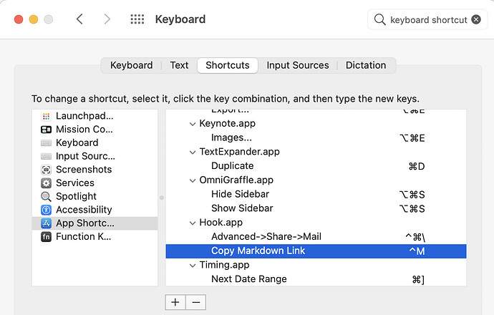Screen dimensions: 494x315
Task: Select the Function K… list row text
Action: coord(84,236)
